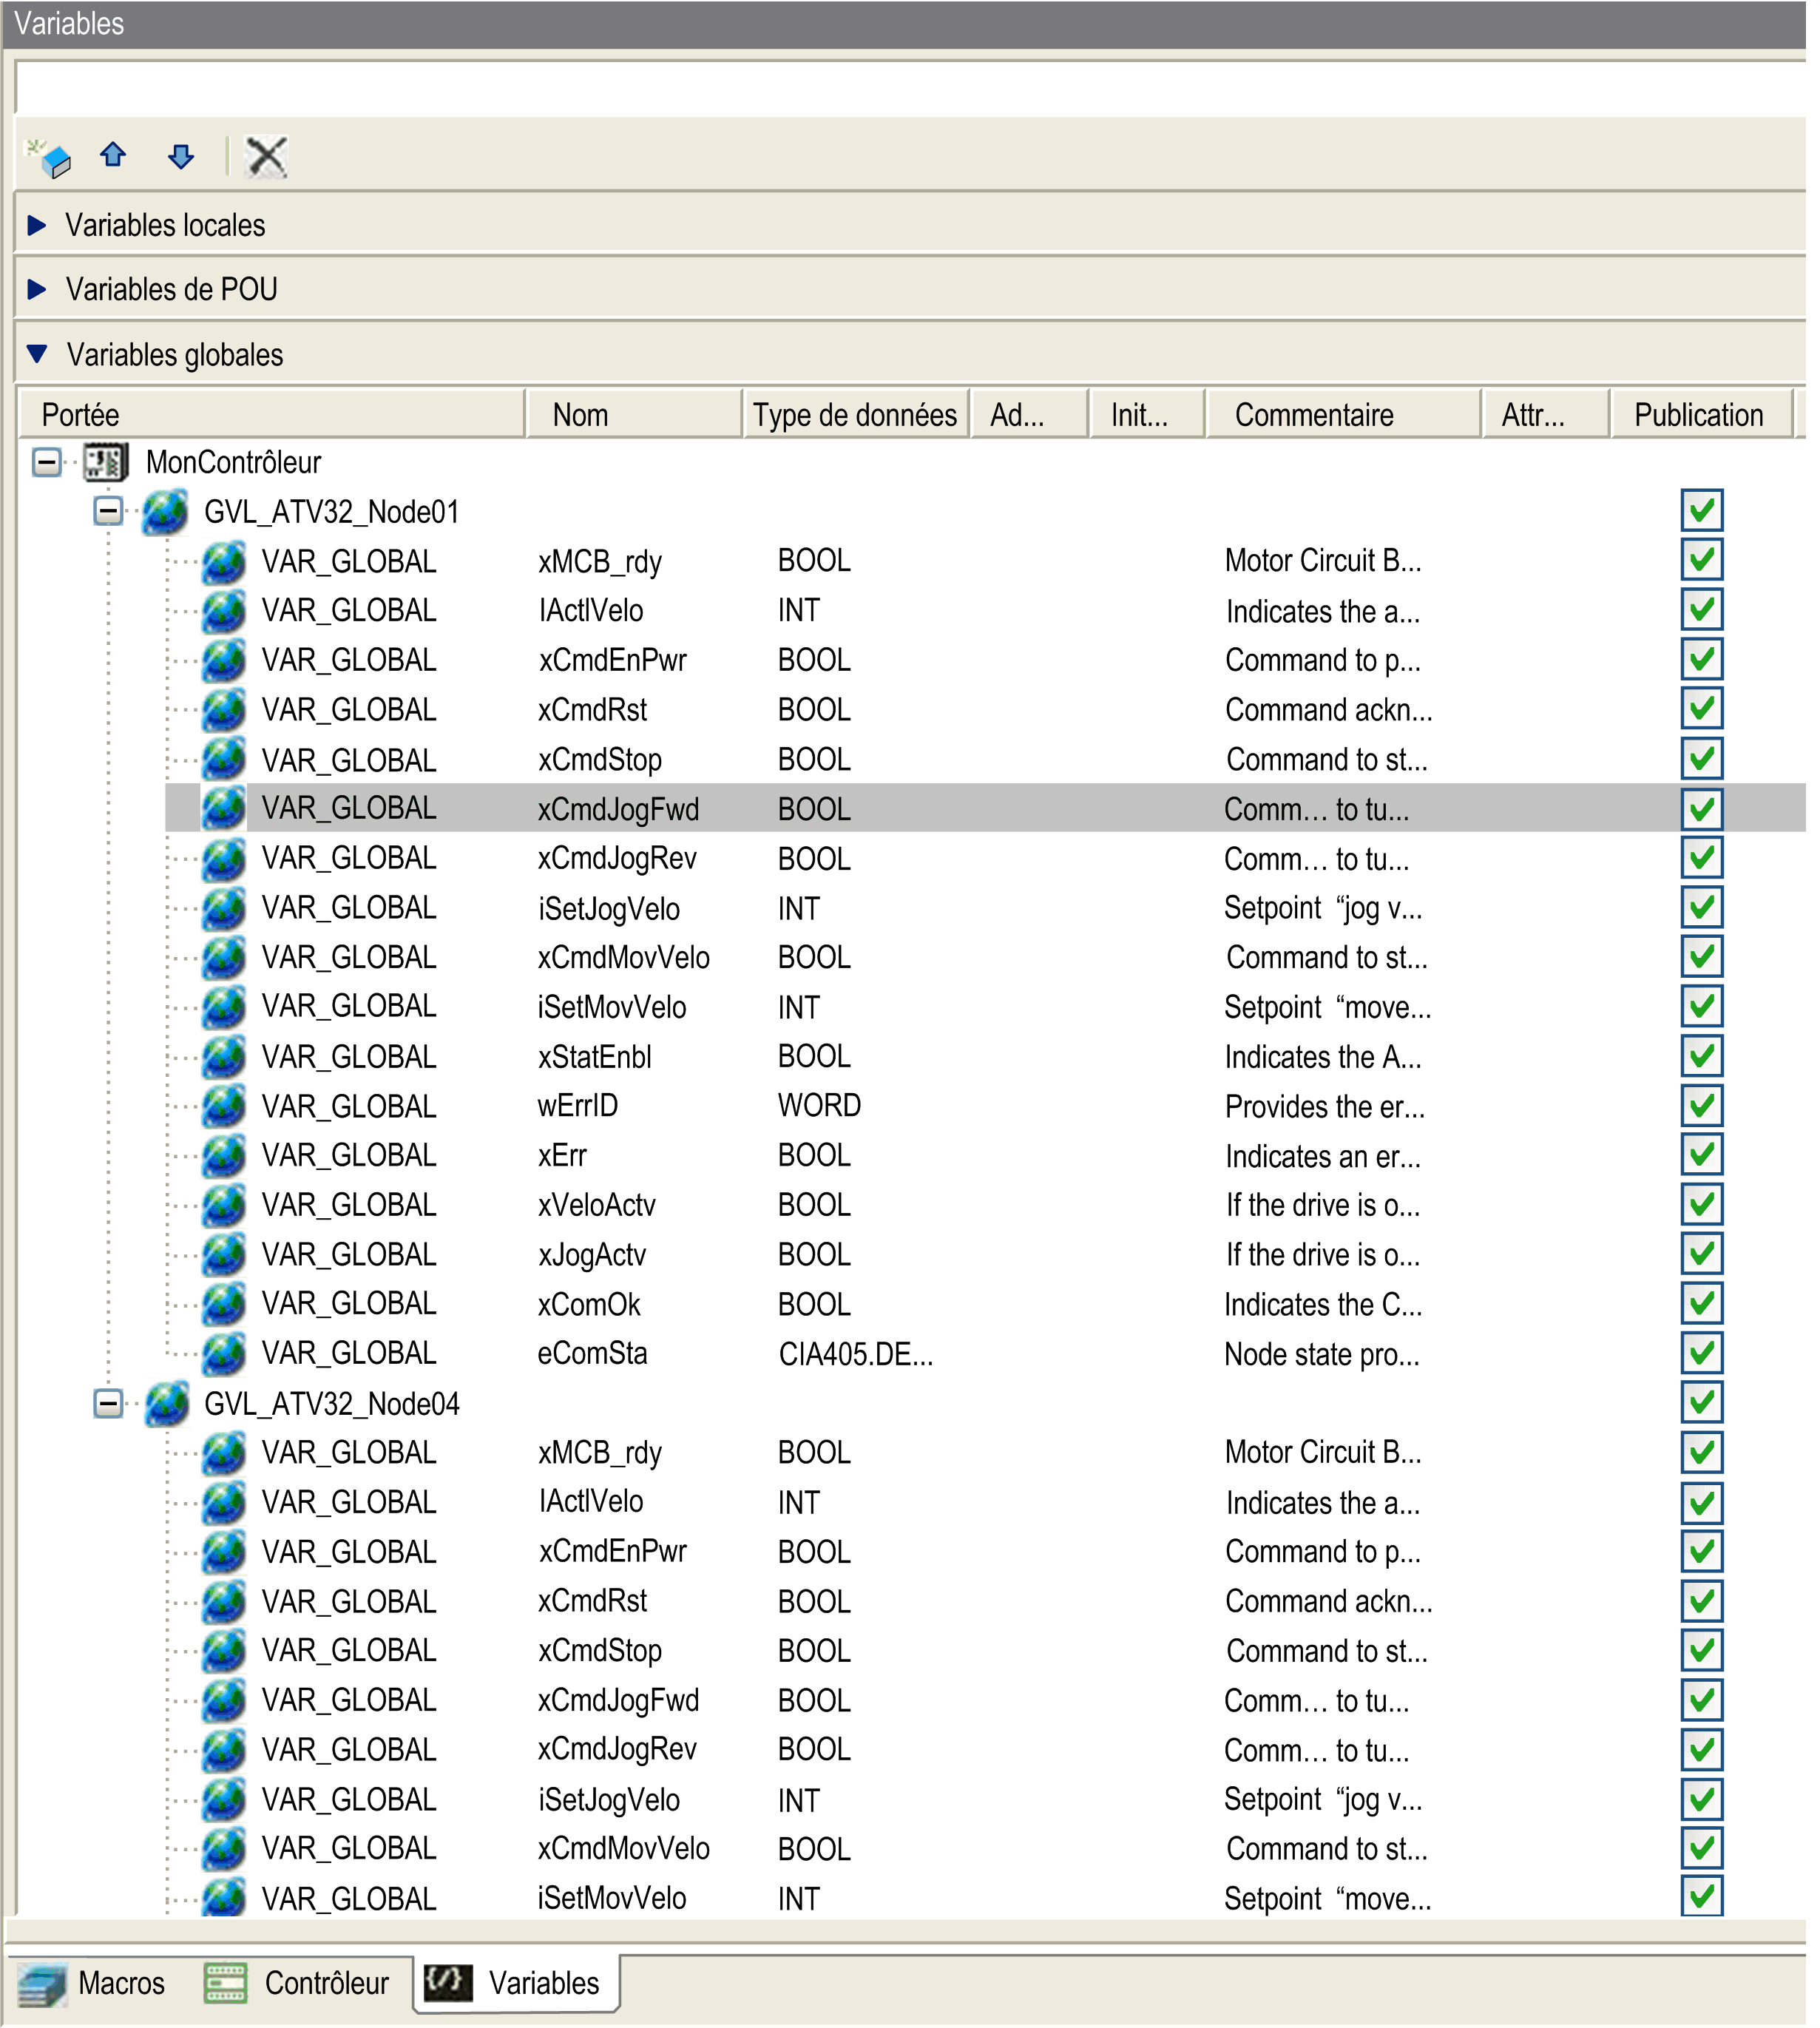Click the delete X toolbar icon
Screen dimensions: 1820x2028
tap(267, 157)
